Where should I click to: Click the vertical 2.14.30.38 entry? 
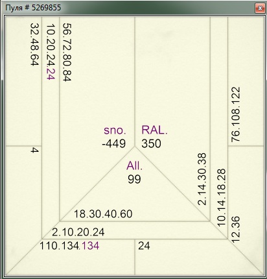point(202,179)
